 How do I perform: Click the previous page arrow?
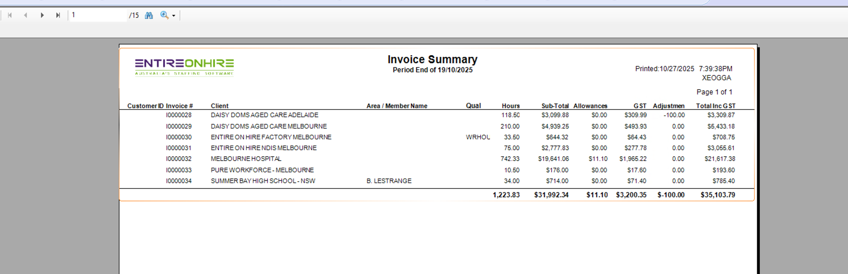click(x=26, y=15)
